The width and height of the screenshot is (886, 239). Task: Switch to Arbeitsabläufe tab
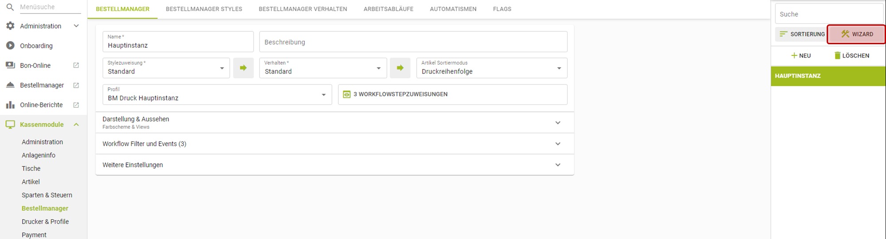click(x=388, y=9)
